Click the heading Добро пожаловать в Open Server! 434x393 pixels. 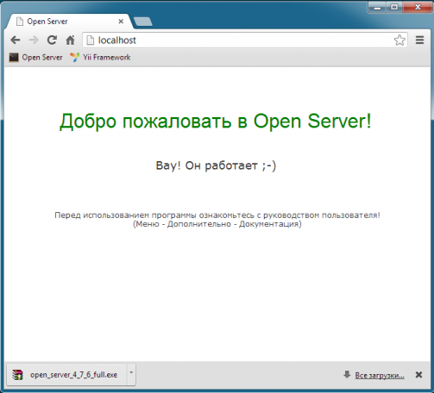tap(216, 122)
